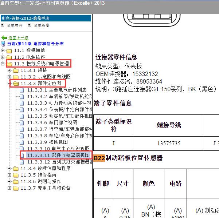The width and height of the screenshot is (219, 218).
Task: Select 11.3.3 部件定位图 folder label
Action: 41,84
